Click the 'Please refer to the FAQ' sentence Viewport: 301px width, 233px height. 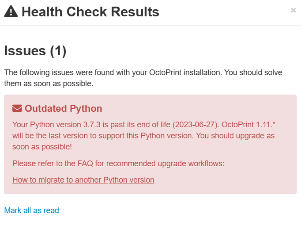[118, 164]
